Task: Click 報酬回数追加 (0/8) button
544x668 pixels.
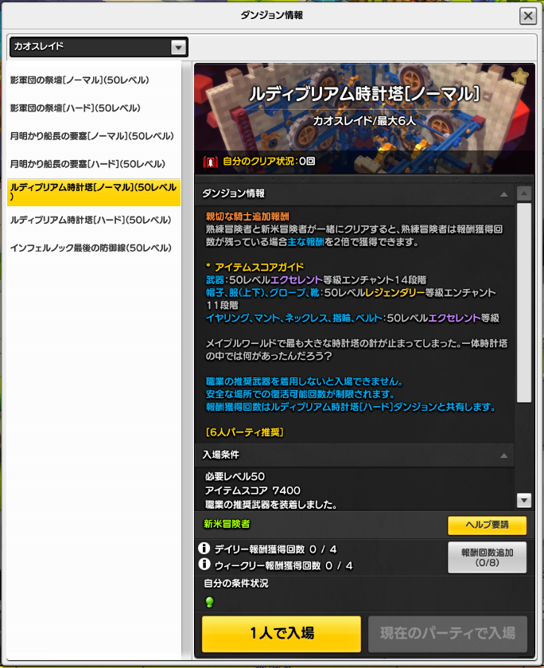Action: (487, 557)
